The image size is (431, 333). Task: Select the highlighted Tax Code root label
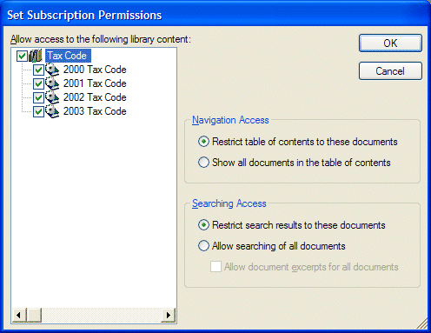[x=68, y=56]
